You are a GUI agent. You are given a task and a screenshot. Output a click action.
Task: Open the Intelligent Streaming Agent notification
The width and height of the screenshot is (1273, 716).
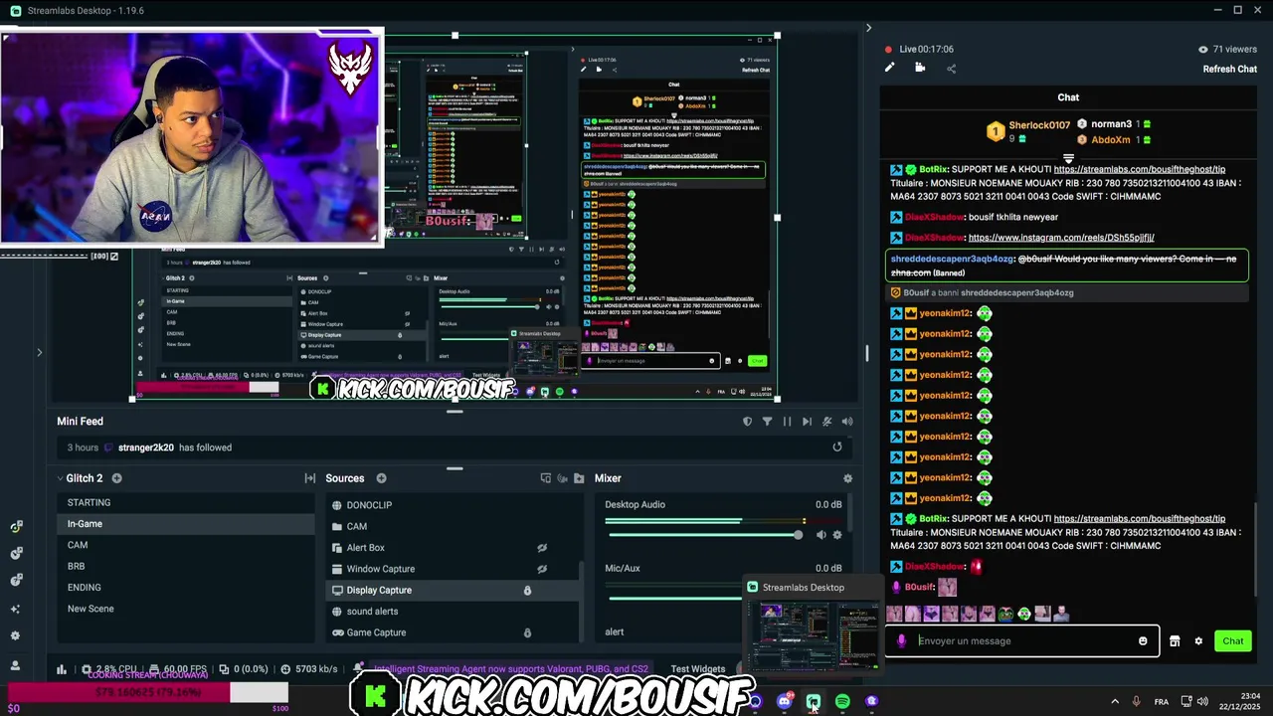[x=510, y=669]
